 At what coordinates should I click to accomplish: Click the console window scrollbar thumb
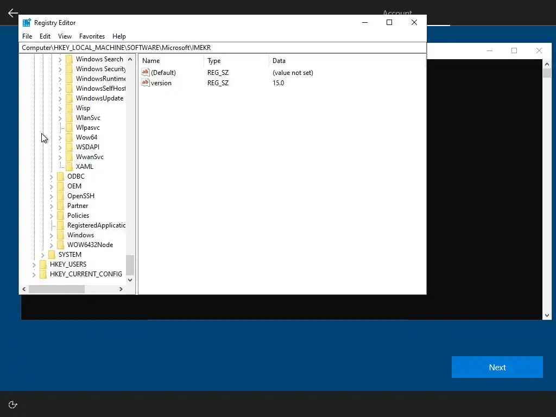[x=547, y=73]
